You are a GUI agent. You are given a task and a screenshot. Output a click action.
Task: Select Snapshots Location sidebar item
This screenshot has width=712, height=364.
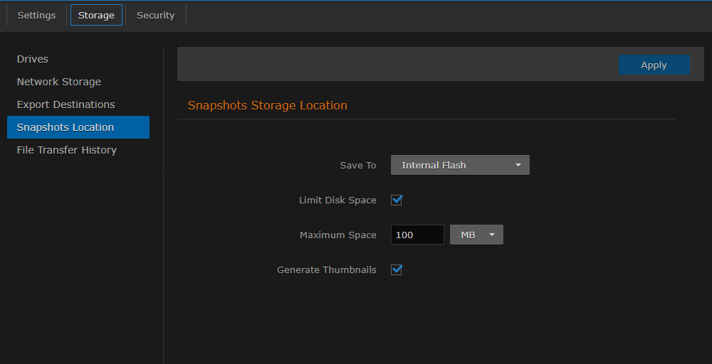[66, 127]
